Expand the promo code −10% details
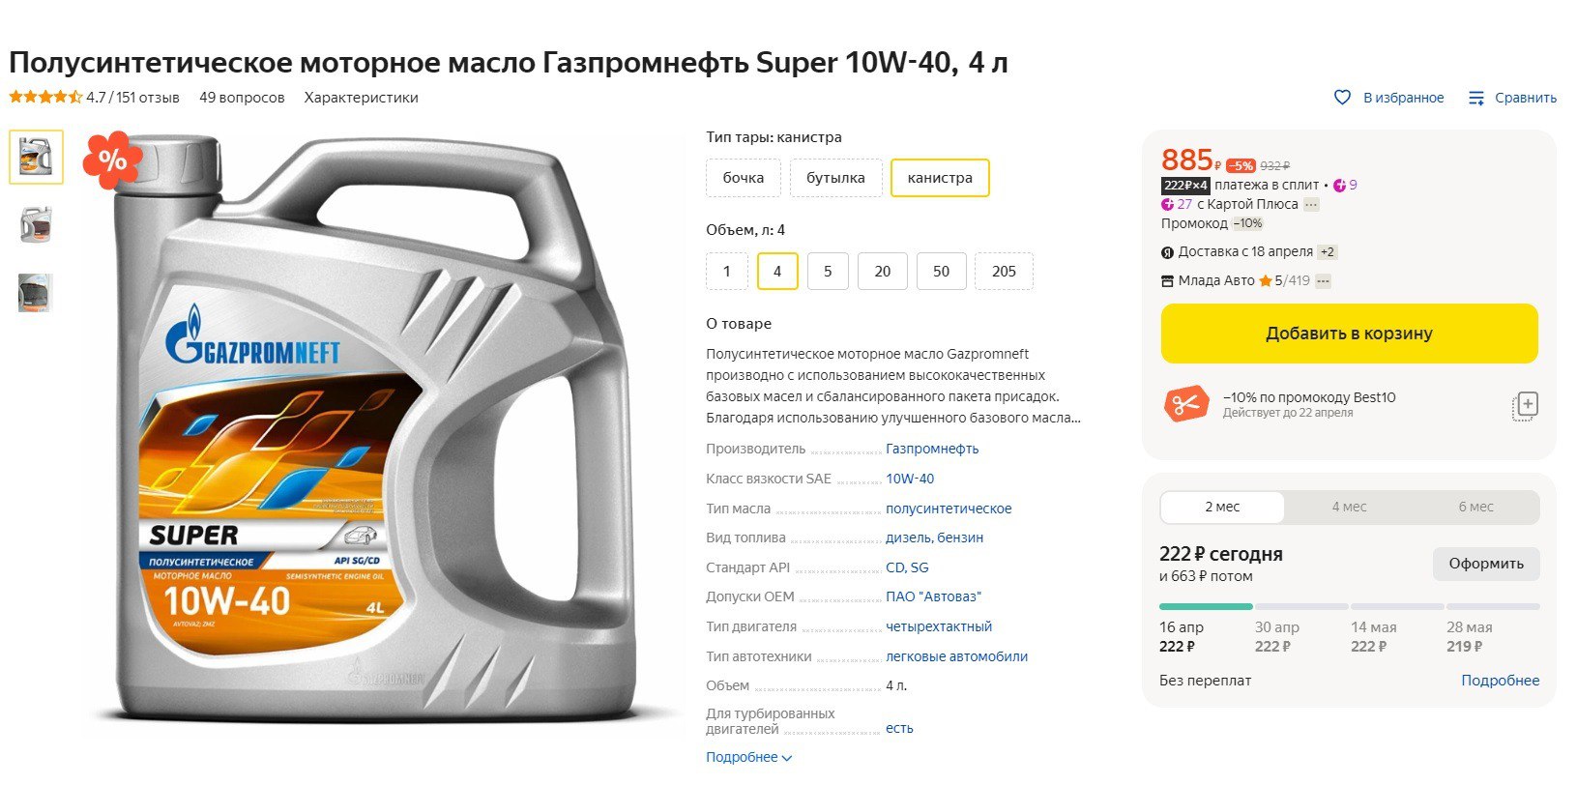Screen dimensions: 1577x785 (1248, 223)
